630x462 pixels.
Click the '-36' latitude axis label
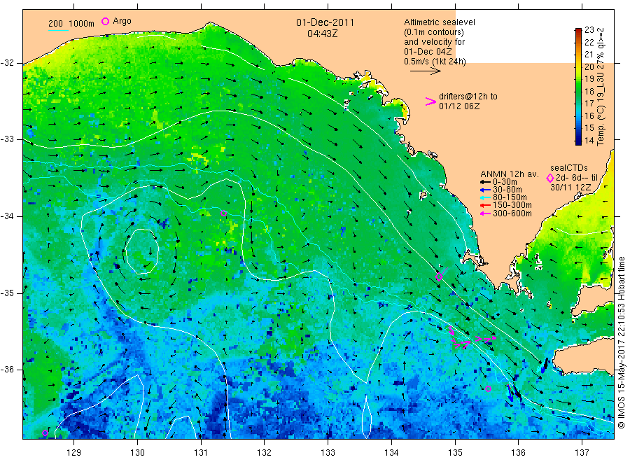(x=7, y=369)
